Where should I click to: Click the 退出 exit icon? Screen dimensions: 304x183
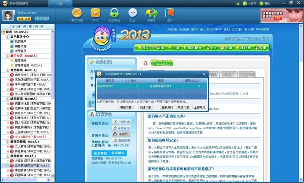click(170, 13)
